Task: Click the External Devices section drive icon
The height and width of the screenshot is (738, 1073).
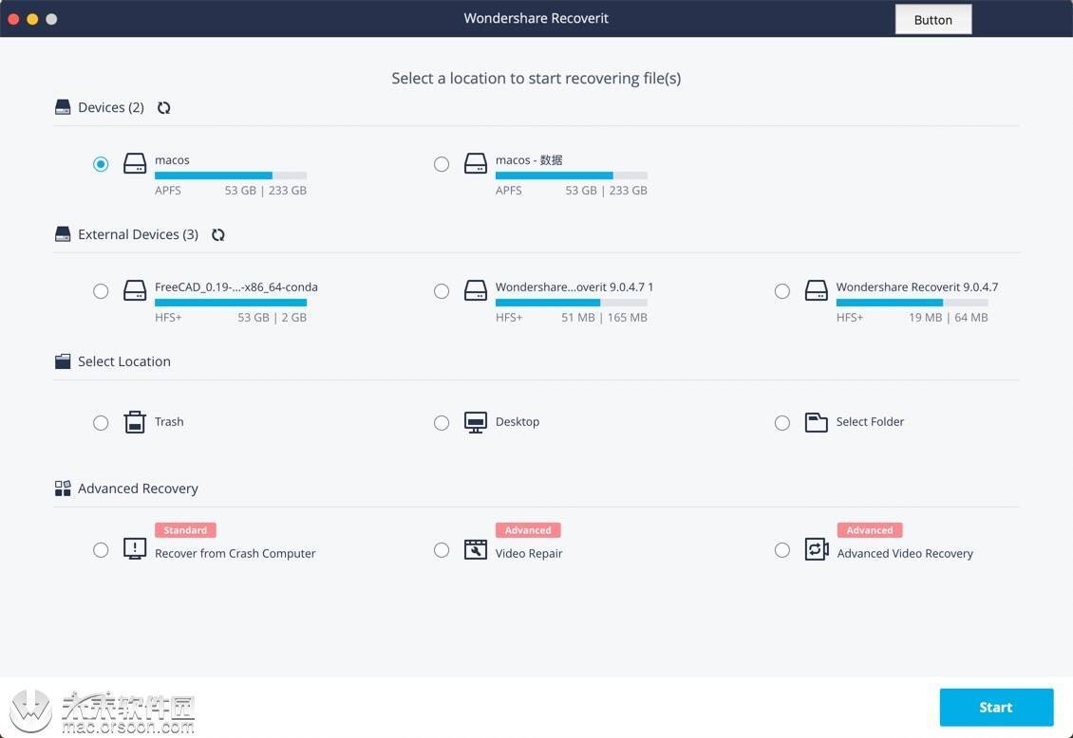Action: coord(63,234)
